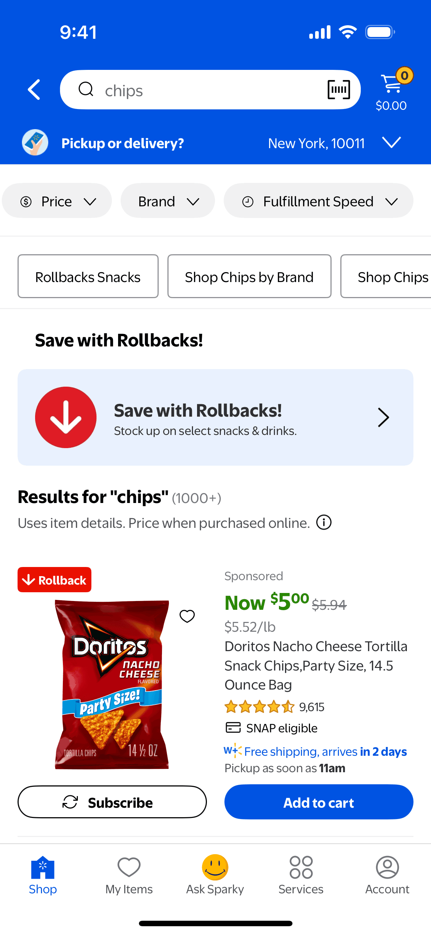
Task: Favorite the Doritos with the heart
Action: pos(187,616)
